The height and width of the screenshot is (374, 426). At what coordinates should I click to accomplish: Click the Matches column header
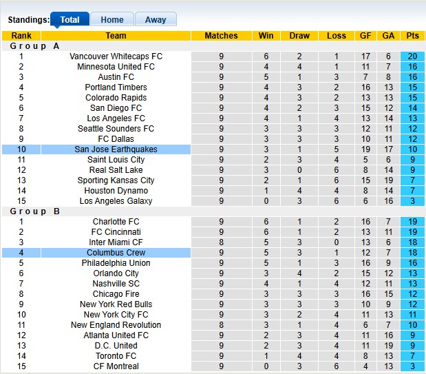click(222, 36)
